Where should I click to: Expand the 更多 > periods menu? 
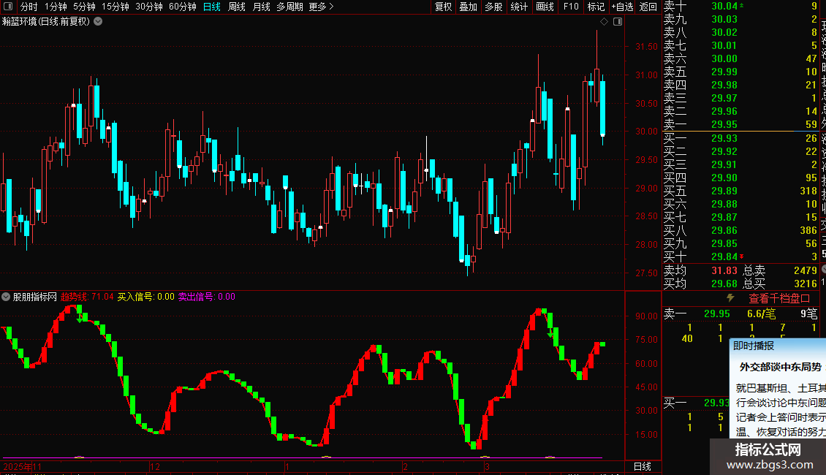coord(322,7)
